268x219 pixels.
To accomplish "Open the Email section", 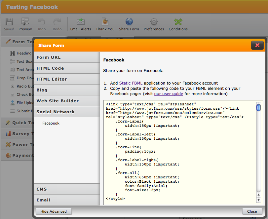I will pyautogui.click(x=67, y=200).
